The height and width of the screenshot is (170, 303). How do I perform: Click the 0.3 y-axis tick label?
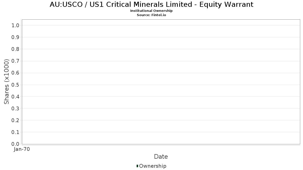coord(16,109)
